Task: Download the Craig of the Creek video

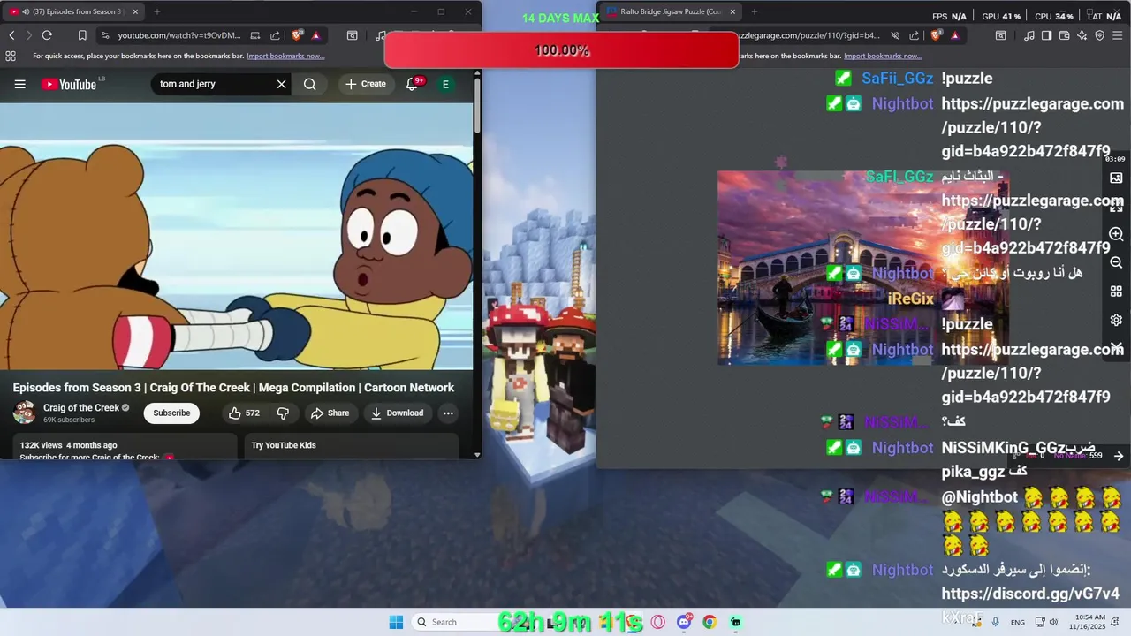Action: pyautogui.click(x=397, y=413)
